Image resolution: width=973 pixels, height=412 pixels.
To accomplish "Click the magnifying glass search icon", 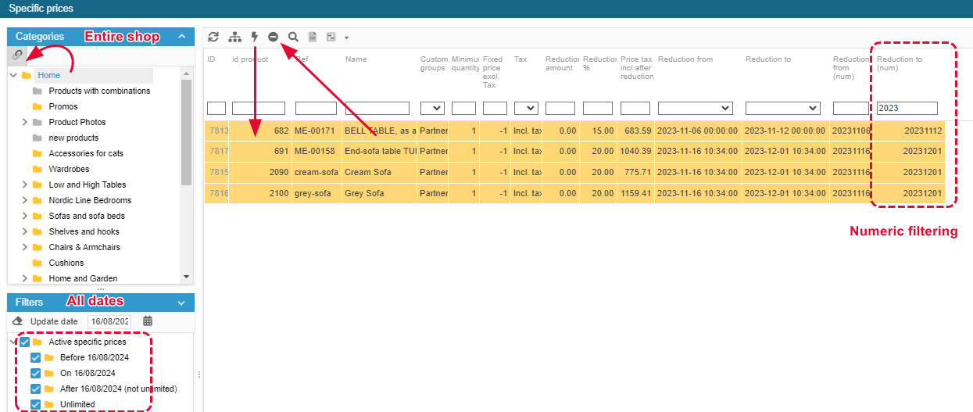I will point(293,37).
